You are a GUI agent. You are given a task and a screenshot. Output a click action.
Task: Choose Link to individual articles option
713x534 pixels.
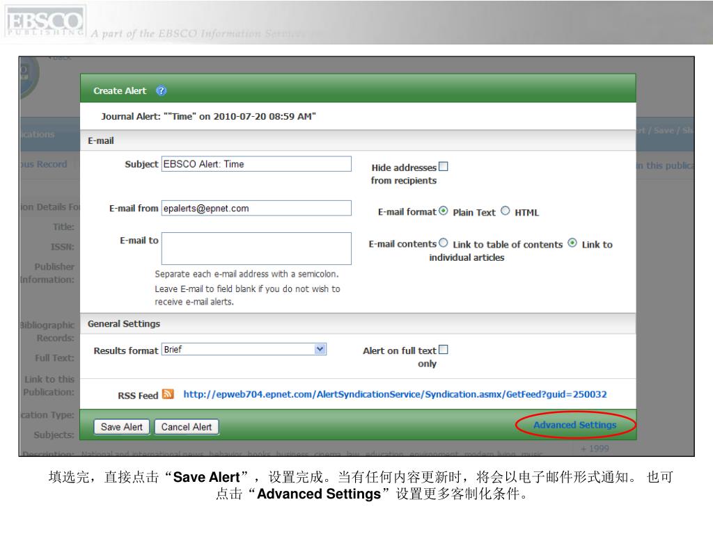[572, 243]
